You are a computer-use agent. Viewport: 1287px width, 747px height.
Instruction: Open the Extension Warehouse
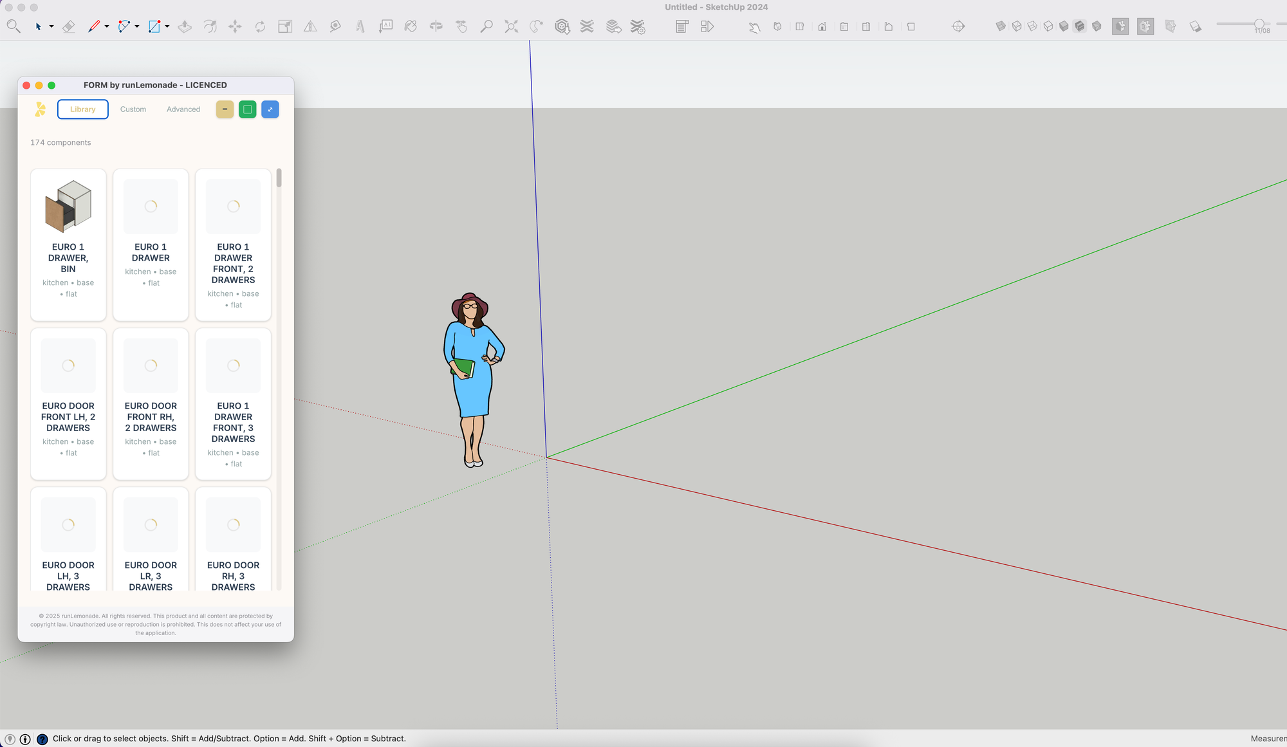point(587,26)
